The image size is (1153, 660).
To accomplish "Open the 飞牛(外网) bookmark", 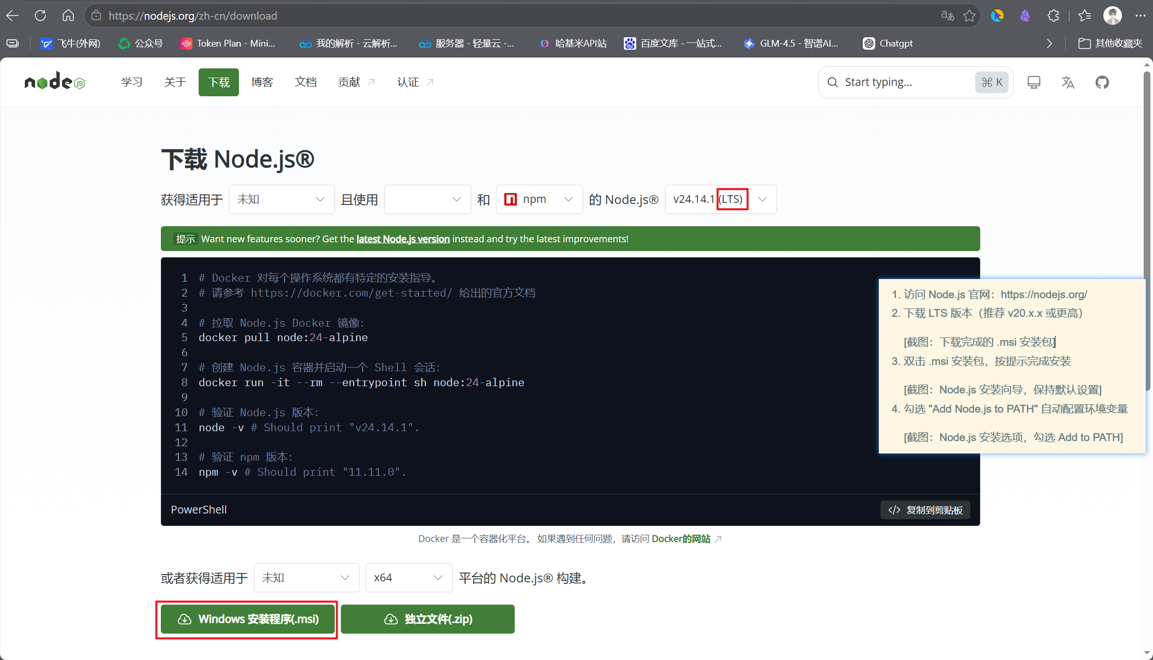I will point(71,43).
